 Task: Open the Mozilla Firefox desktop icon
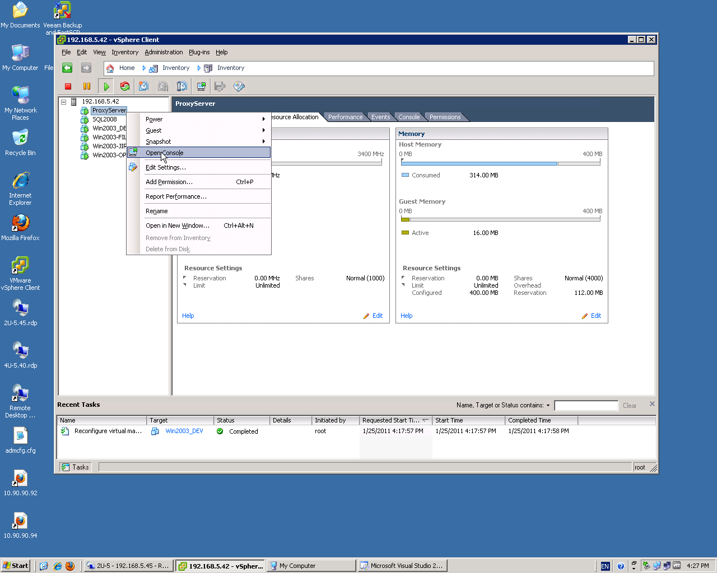20,227
